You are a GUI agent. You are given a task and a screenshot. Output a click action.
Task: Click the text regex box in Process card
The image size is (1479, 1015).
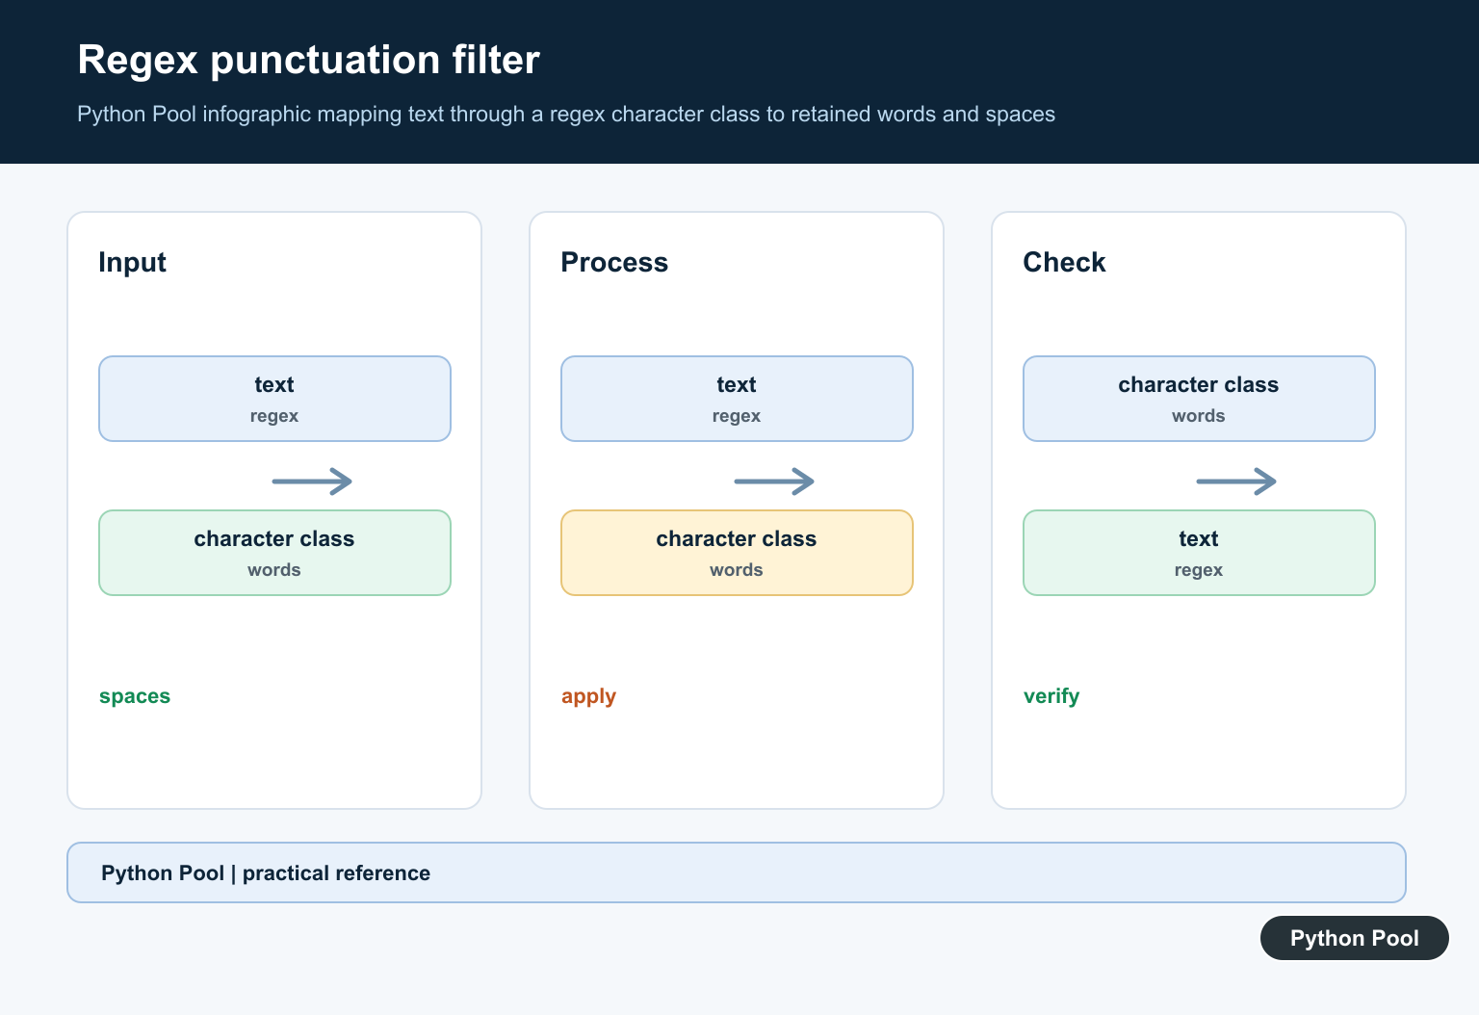point(737,399)
